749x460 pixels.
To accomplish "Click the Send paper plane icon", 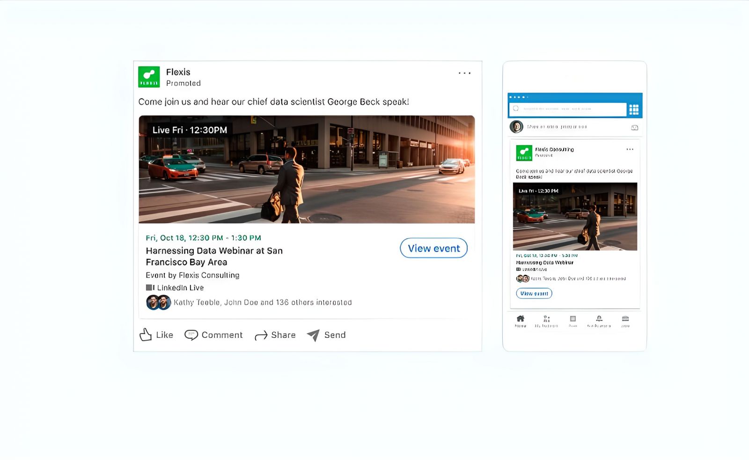I will click(x=313, y=335).
